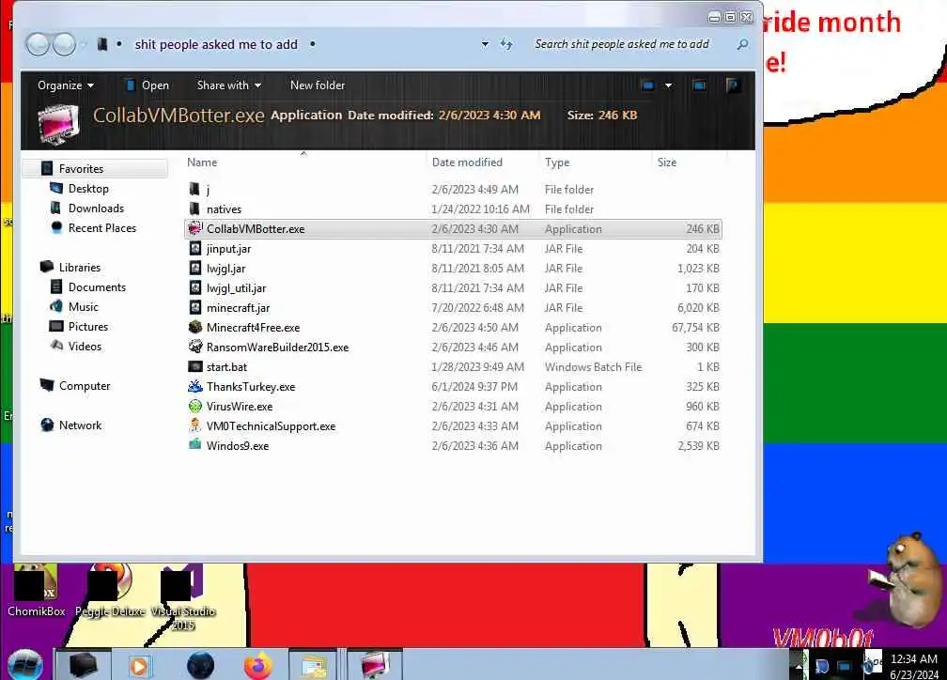Viewport: 947px width, 680px height.
Task: Open the view options dropdown arrow
Action: [668, 85]
